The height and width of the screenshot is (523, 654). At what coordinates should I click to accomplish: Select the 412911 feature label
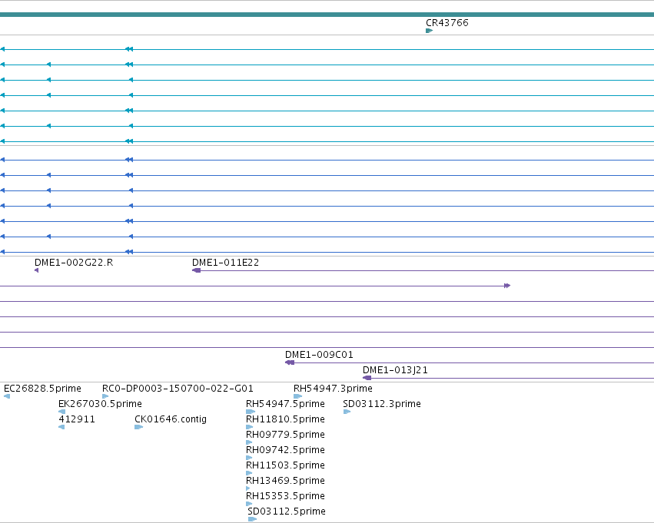[77, 419]
